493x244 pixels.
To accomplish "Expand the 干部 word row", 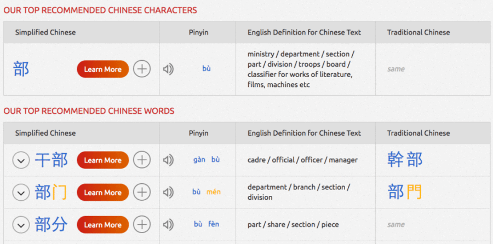I will coord(21,160).
